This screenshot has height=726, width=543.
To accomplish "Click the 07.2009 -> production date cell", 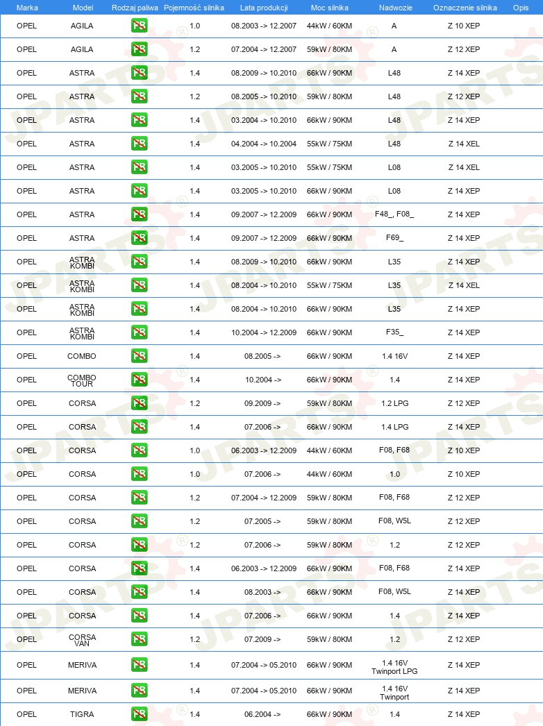I will [x=262, y=639].
